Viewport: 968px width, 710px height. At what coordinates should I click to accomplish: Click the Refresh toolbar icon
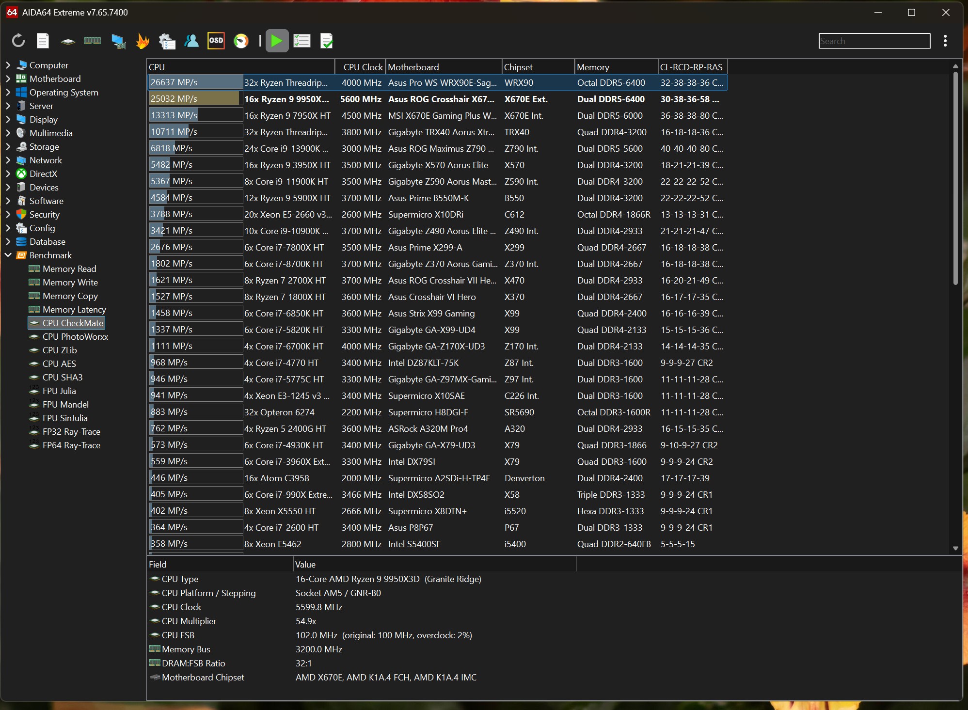tap(18, 41)
